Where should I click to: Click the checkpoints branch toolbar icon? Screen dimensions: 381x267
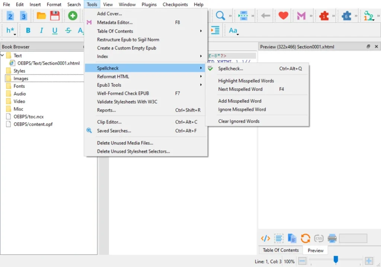[x=369, y=16]
